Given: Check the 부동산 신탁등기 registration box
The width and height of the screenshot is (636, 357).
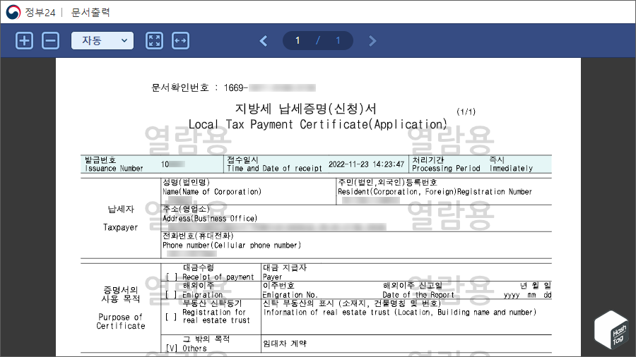Looking at the screenshot, I should tap(172, 317).
